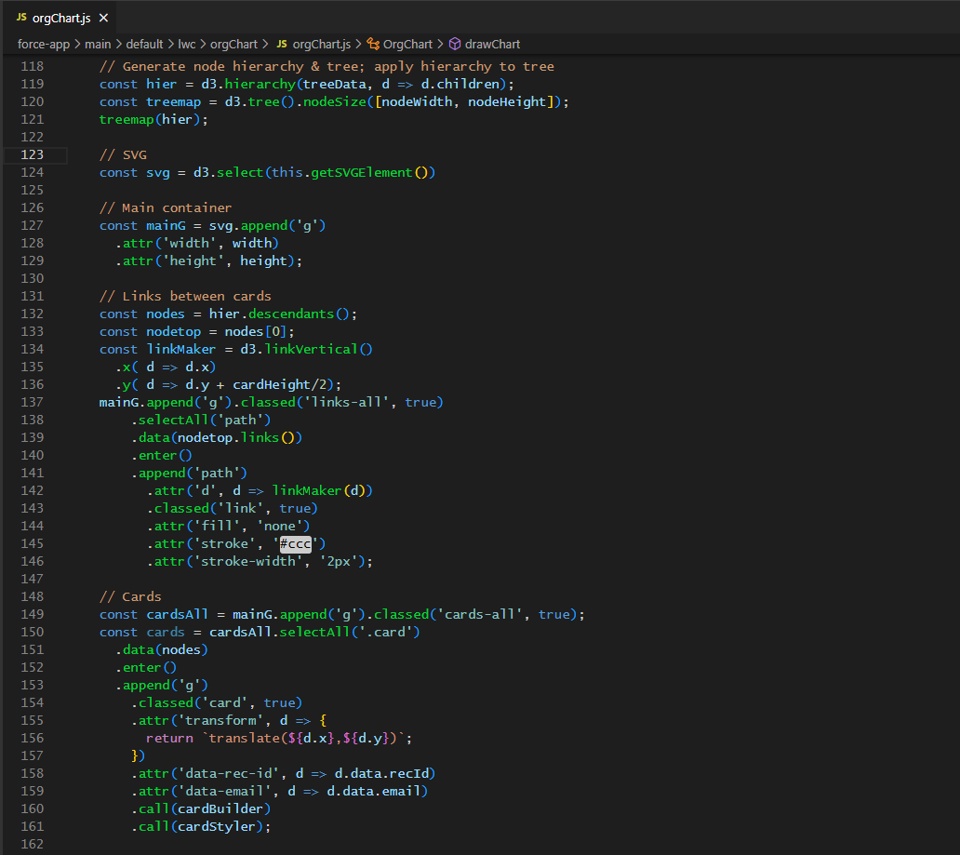Expand the orgChart folder breadcrumb
The height and width of the screenshot is (855, 960).
pyautogui.click(x=233, y=44)
